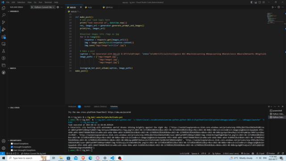Enable the Raised Exceptions breakpoint
Viewport: 286px width, 161px height.
coord(12,144)
